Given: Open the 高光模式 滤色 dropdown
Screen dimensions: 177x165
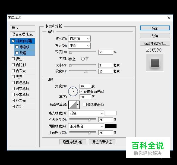Looking at the screenshot, I should [86, 113].
